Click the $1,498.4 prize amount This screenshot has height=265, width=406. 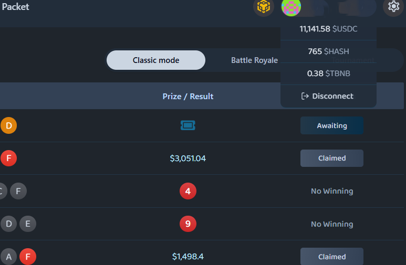coord(188,257)
